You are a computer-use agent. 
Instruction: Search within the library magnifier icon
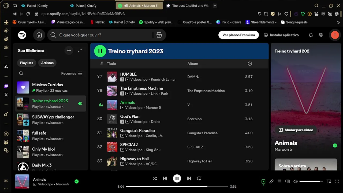tap(21, 73)
